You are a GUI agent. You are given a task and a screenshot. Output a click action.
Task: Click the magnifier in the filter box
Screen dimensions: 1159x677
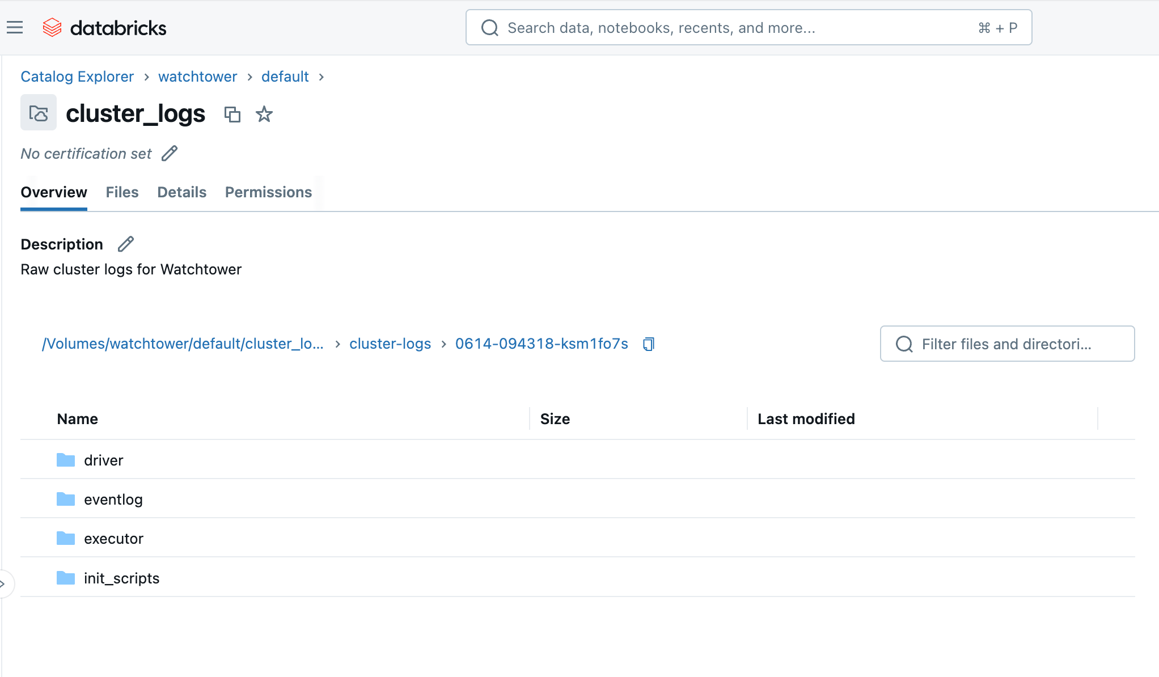pos(903,344)
